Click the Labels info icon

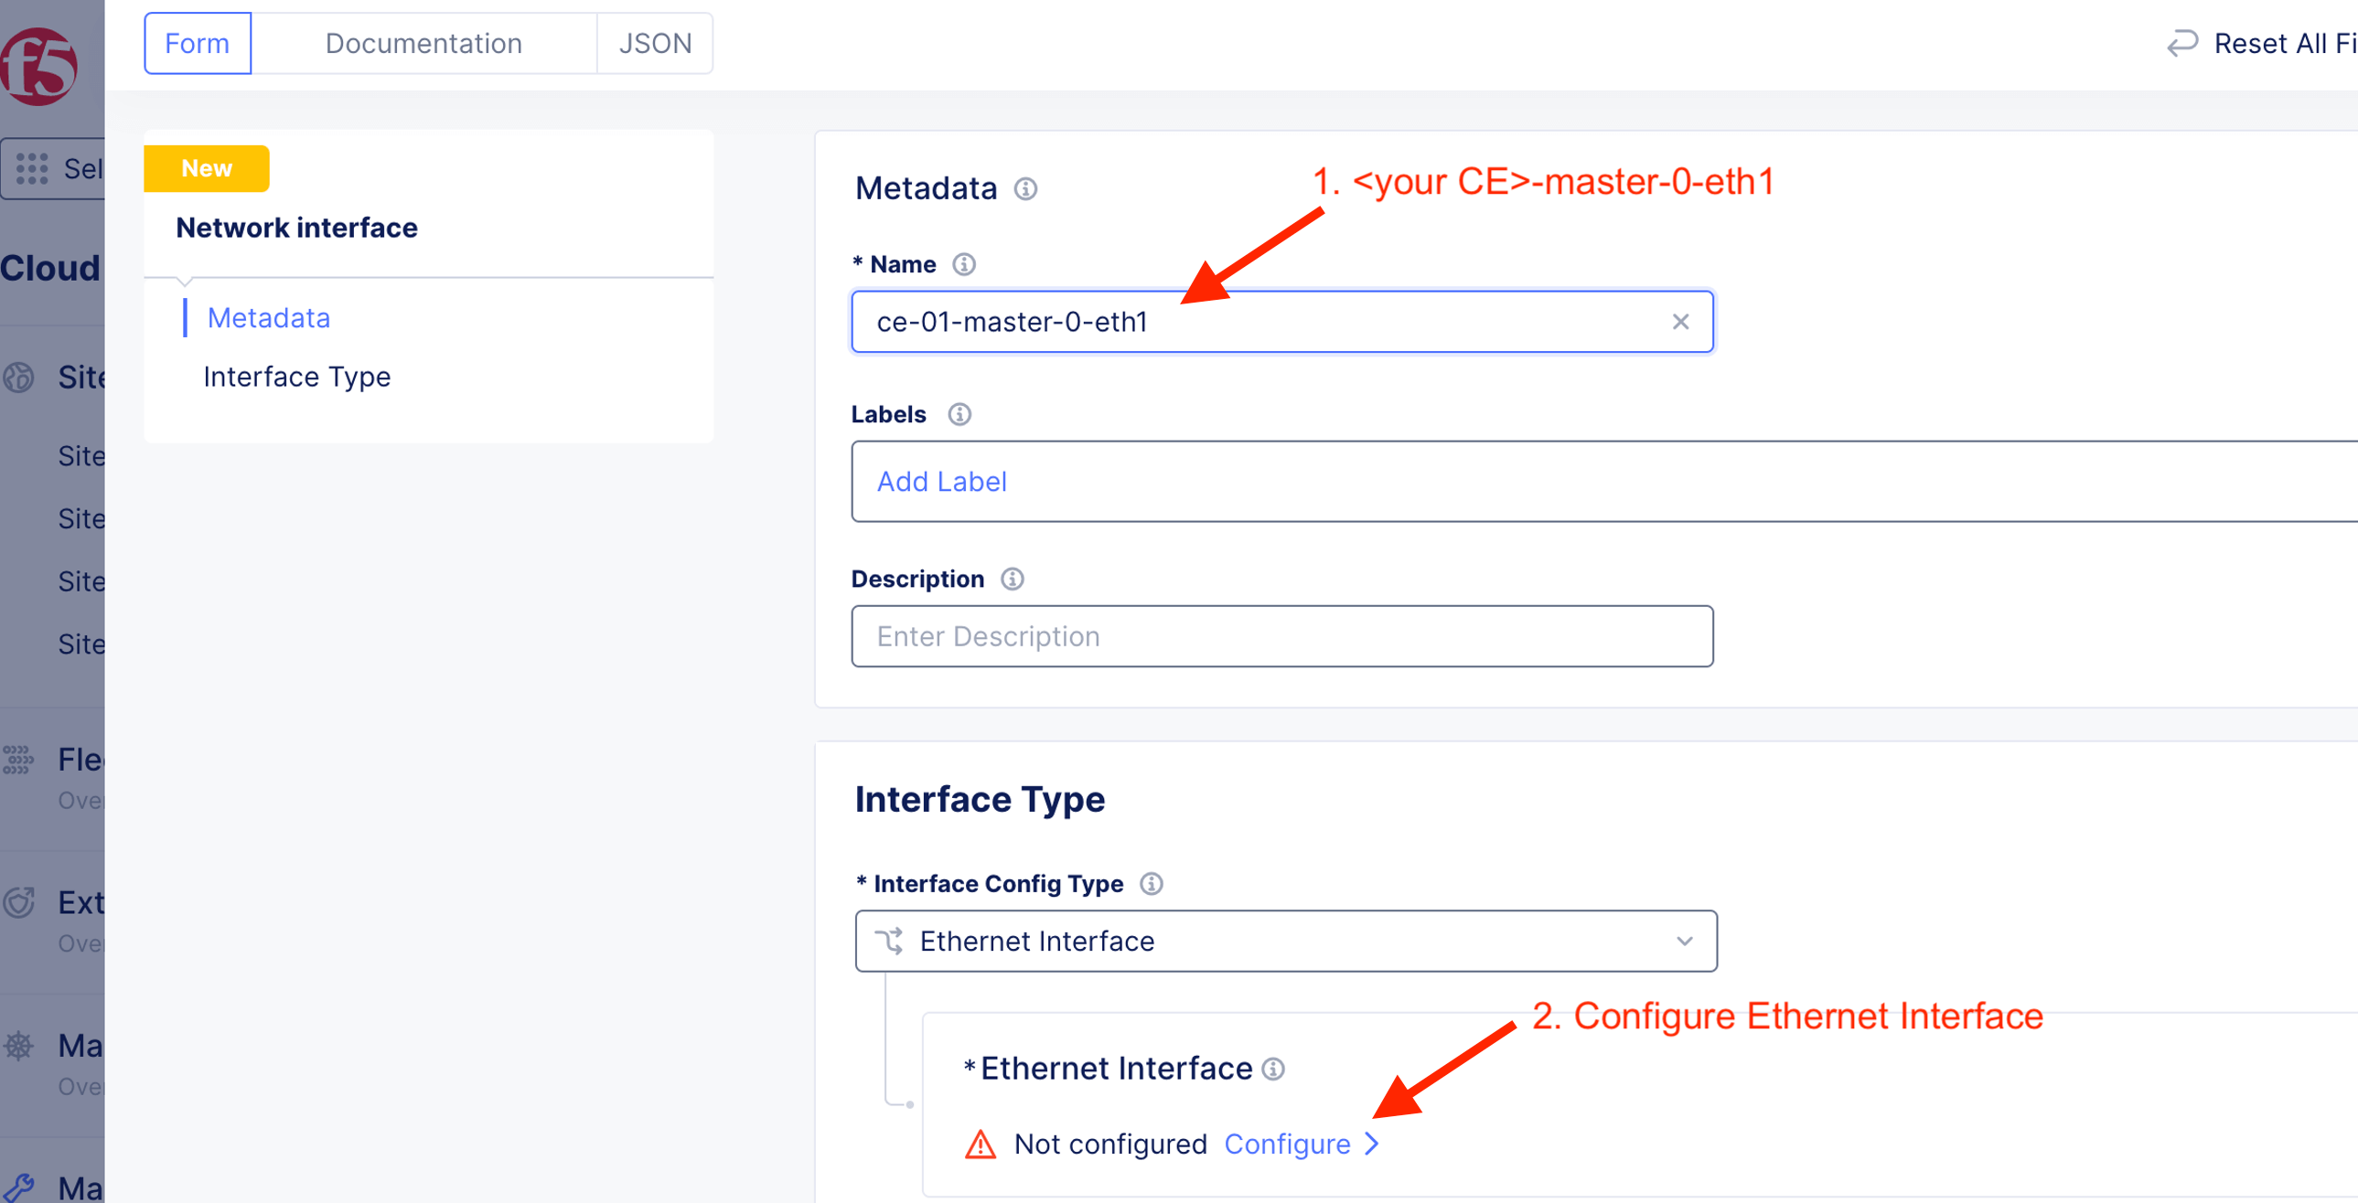click(x=959, y=414)
